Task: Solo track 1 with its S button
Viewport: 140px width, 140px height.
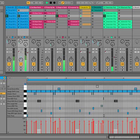Action: [x=9, y=68]
